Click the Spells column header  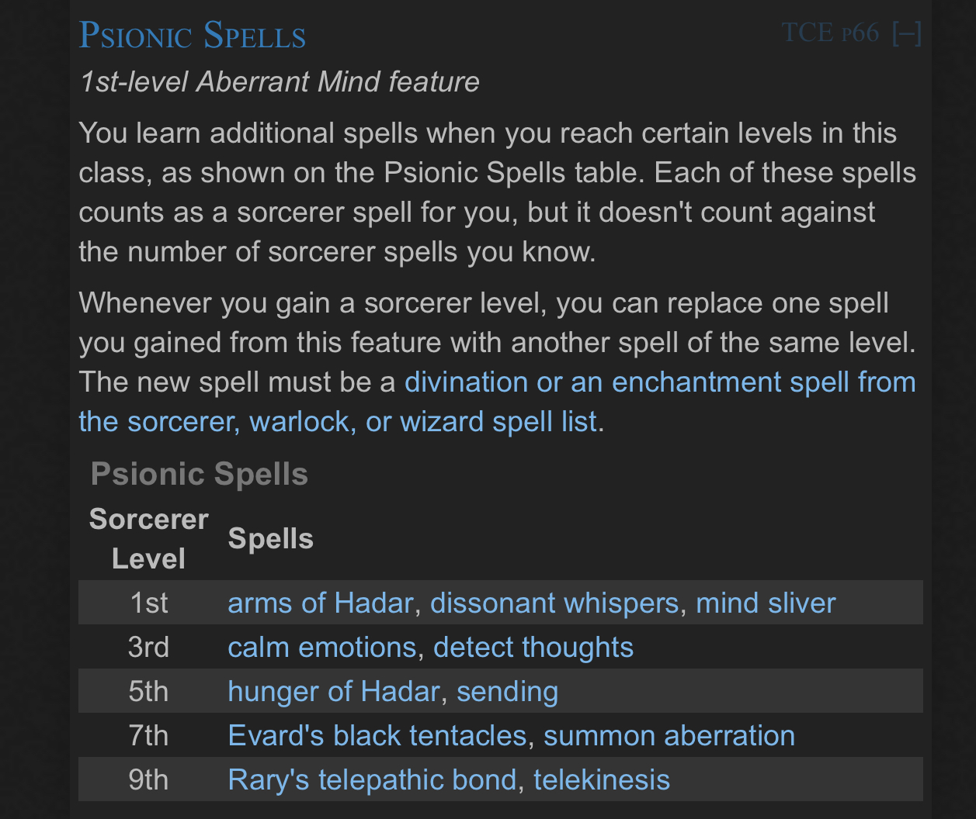pos(270,539)
